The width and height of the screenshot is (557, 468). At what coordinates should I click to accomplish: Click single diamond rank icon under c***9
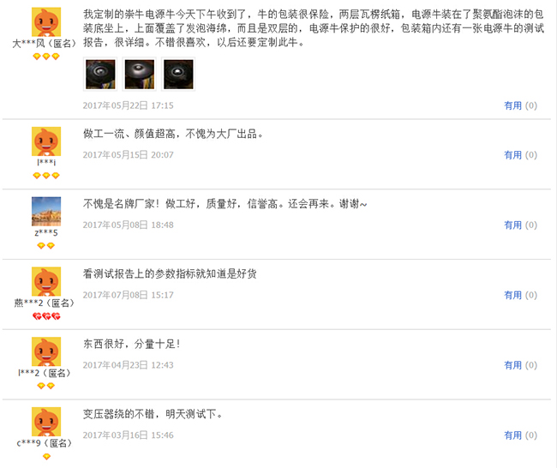[x=46, y=457]
